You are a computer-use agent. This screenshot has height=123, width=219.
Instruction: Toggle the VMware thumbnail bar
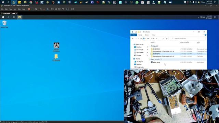(x=56, y=9)
